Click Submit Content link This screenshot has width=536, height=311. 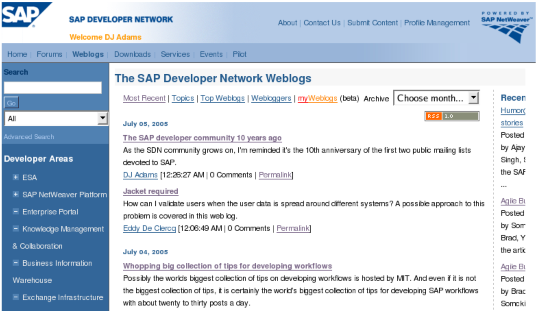pos(373,23)
